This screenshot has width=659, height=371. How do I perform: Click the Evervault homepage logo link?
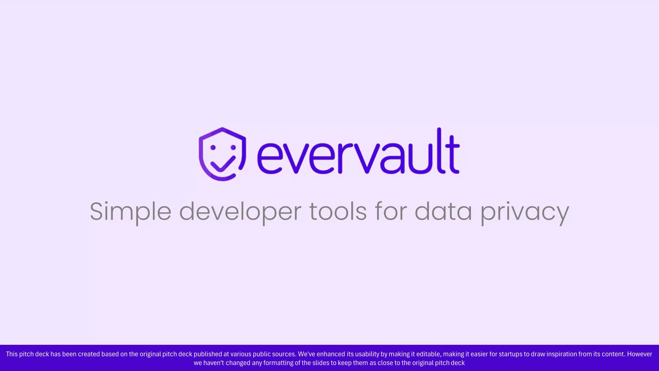pyautogui.click(x=329, y=153)
